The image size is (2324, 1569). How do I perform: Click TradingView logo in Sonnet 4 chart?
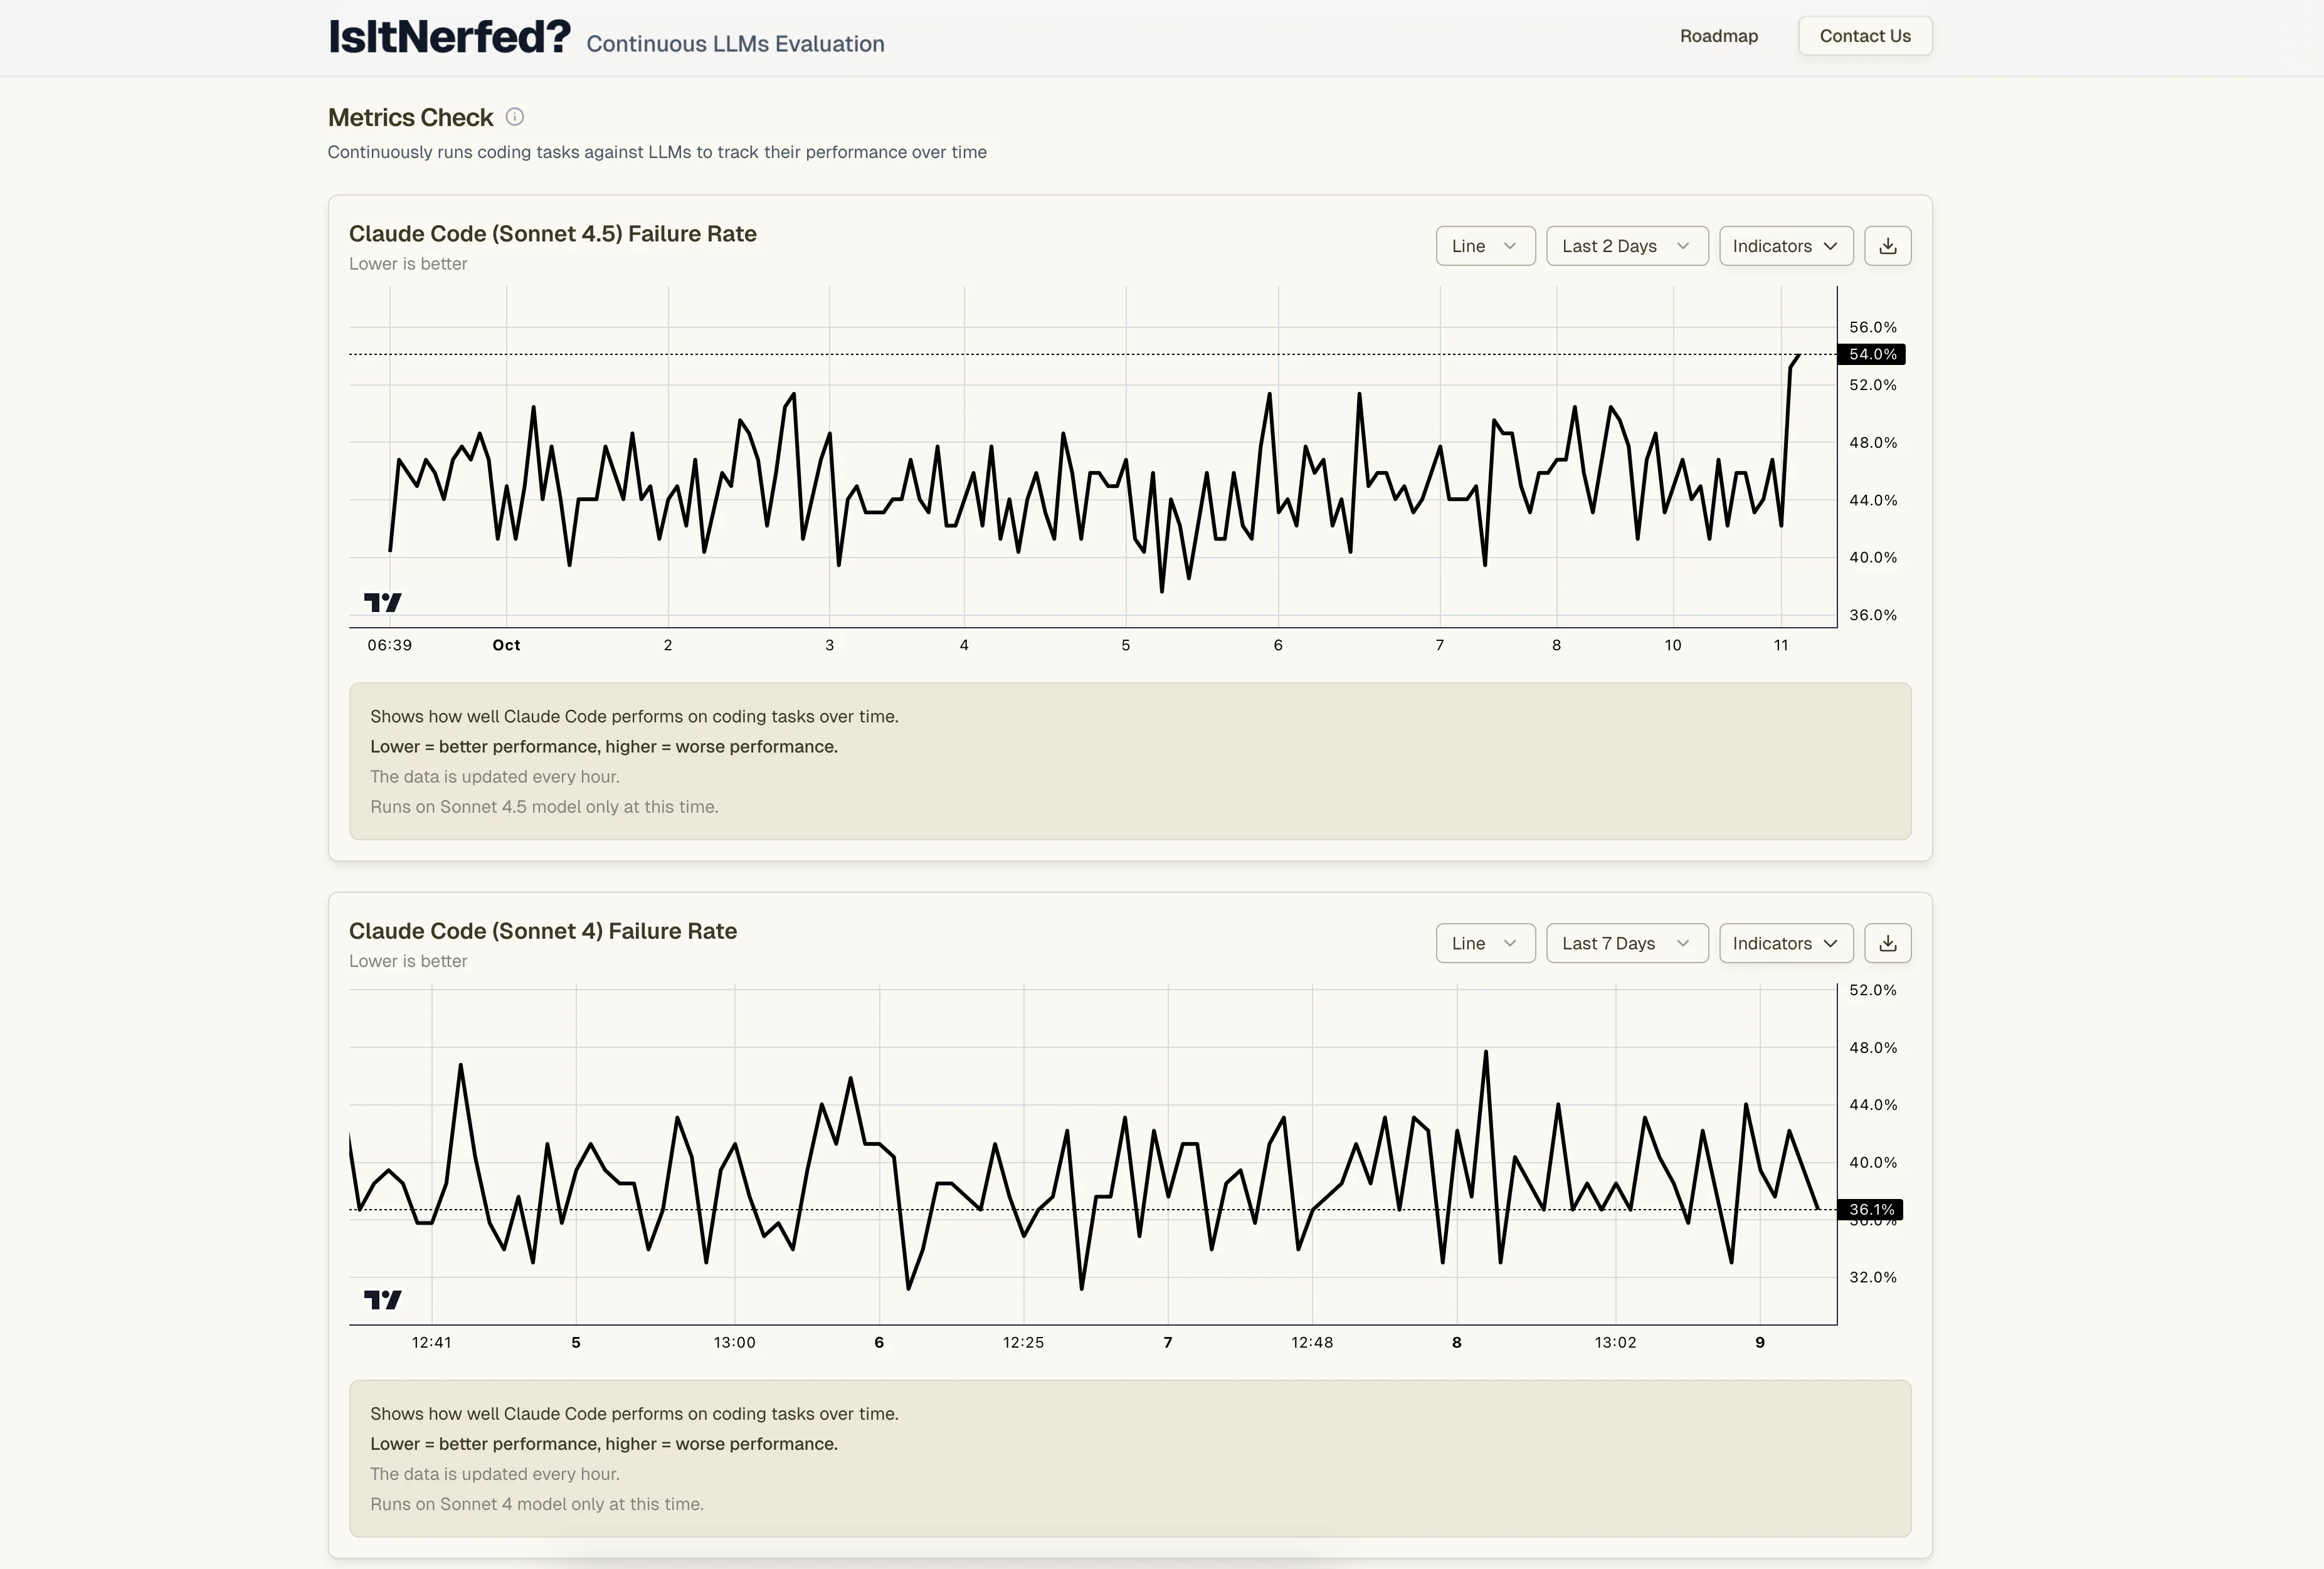382,1299
